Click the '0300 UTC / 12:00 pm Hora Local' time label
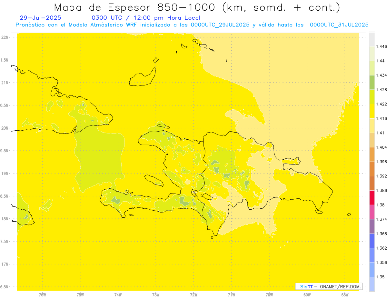 pos(146,18)
